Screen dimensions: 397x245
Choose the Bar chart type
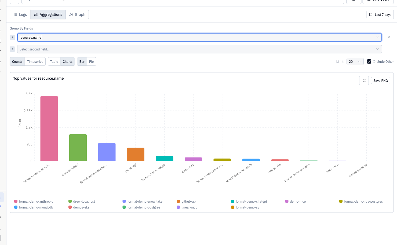(82, 61)
